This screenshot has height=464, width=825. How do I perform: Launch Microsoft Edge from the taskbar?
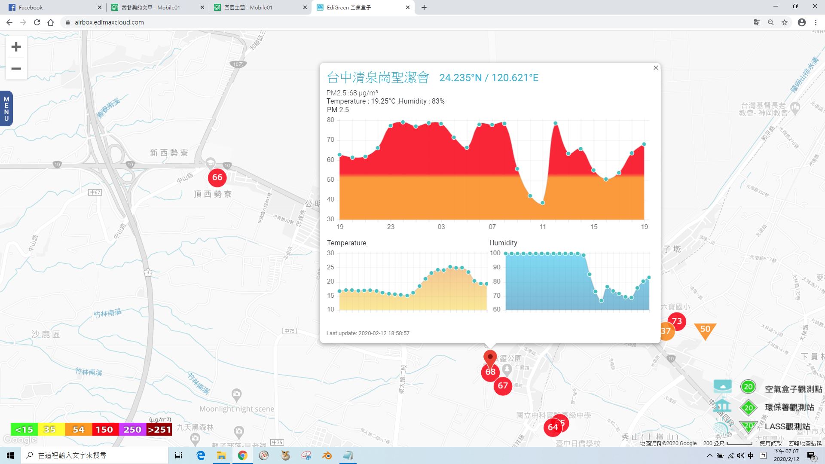[x=201, y=455]
